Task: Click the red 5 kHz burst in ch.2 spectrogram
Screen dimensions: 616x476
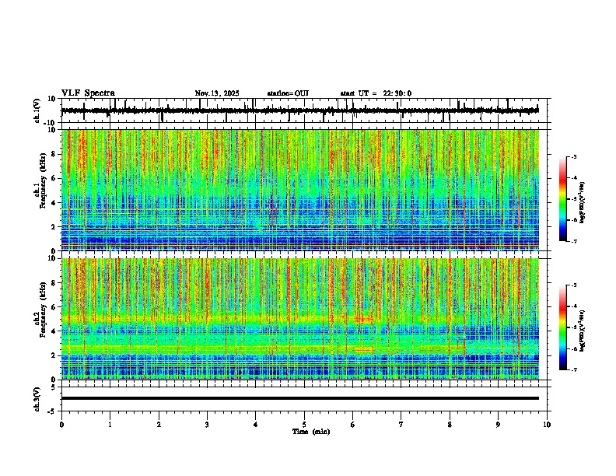Action: (364, 320)
